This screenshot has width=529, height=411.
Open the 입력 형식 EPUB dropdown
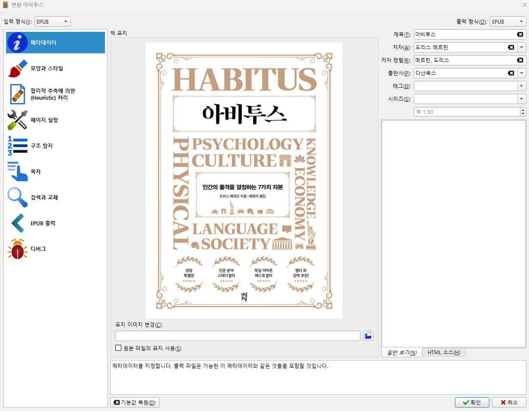click(52, 21)
